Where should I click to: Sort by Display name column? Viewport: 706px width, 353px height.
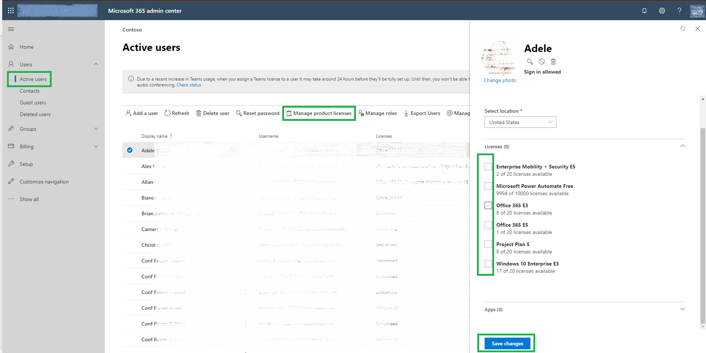coord(157,136)
